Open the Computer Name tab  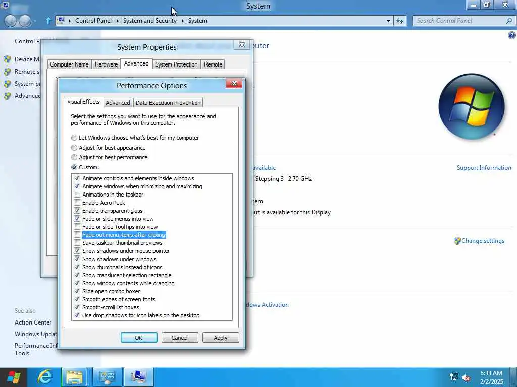tap(69, 64)
